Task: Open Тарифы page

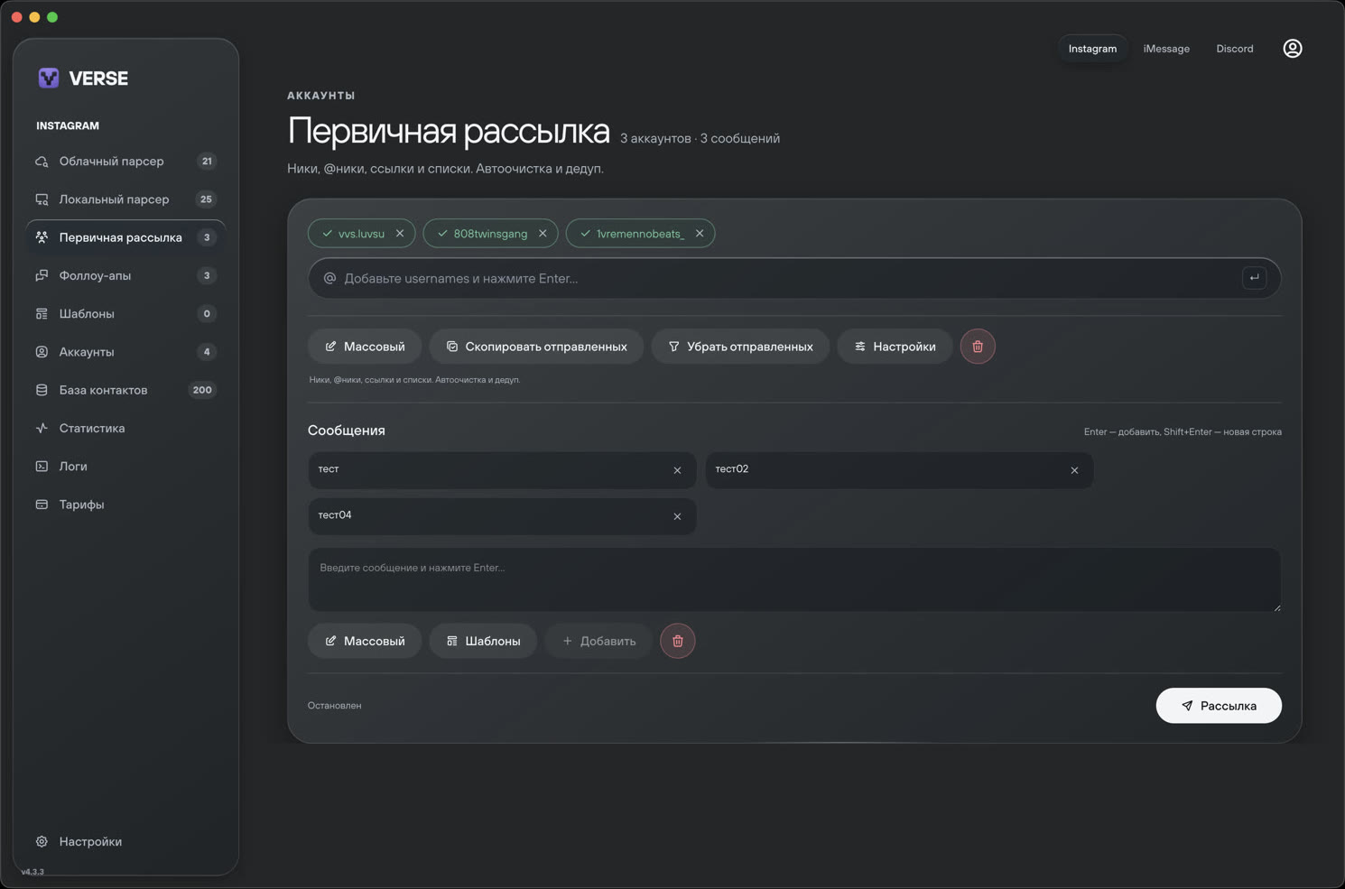Action: [125, 505]
